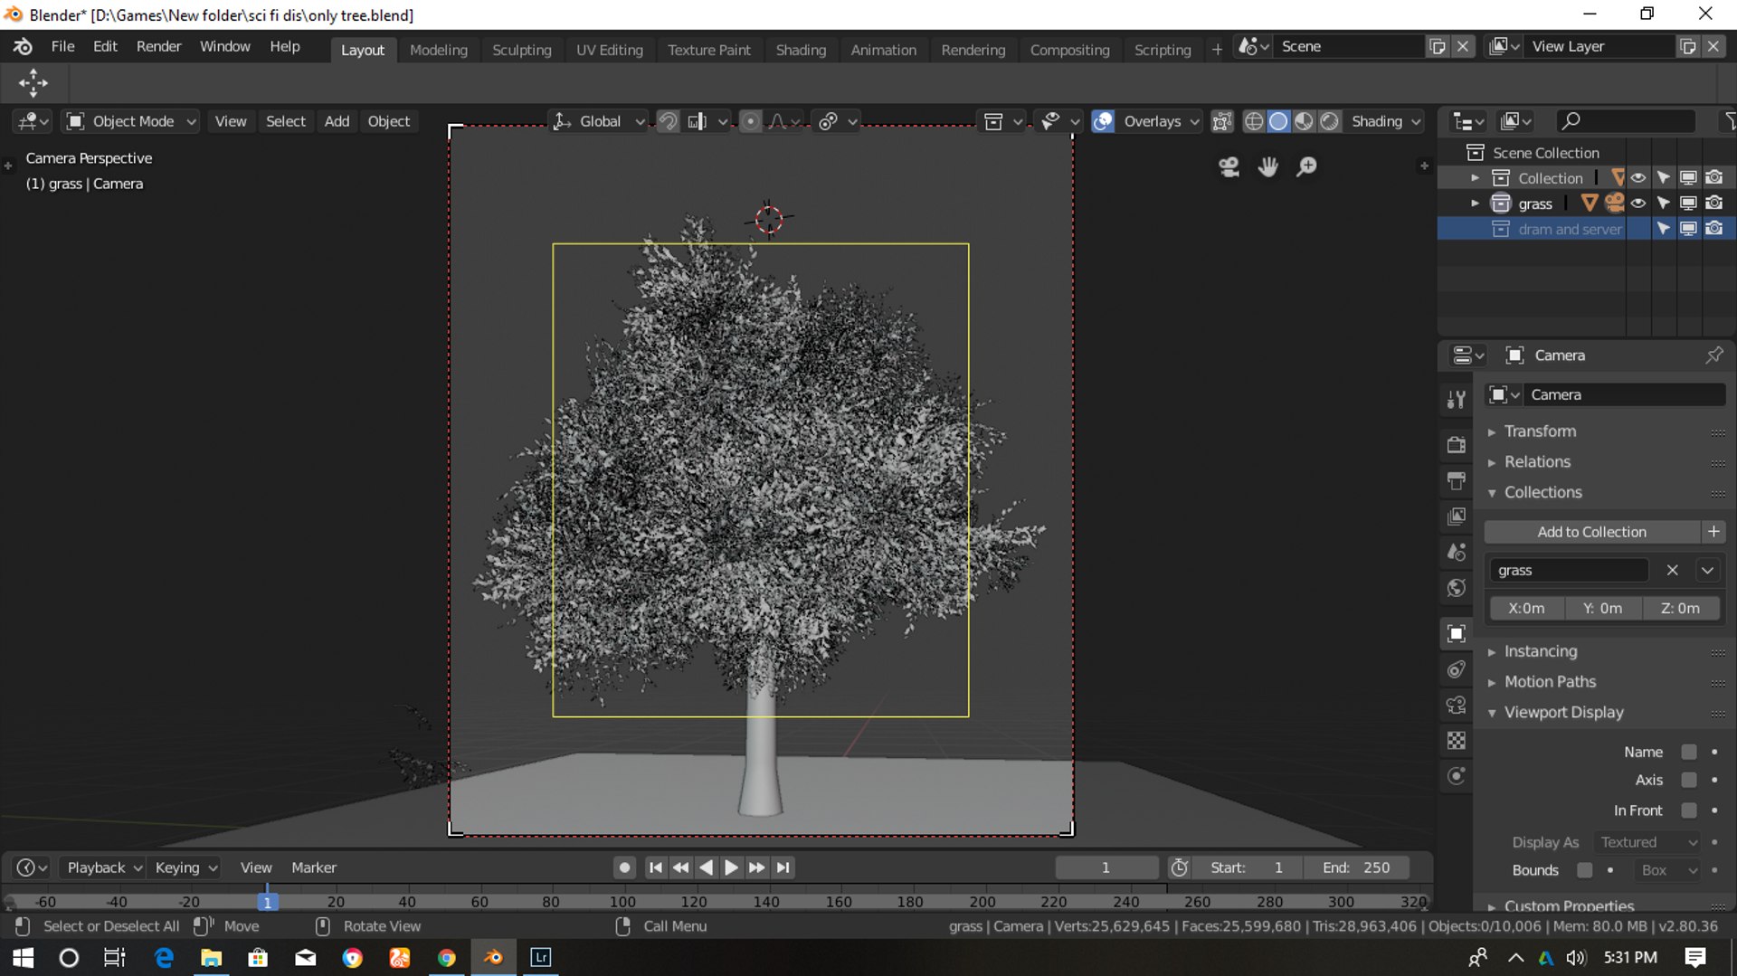Play the animation forward
1737x976 pixels.
731,867
